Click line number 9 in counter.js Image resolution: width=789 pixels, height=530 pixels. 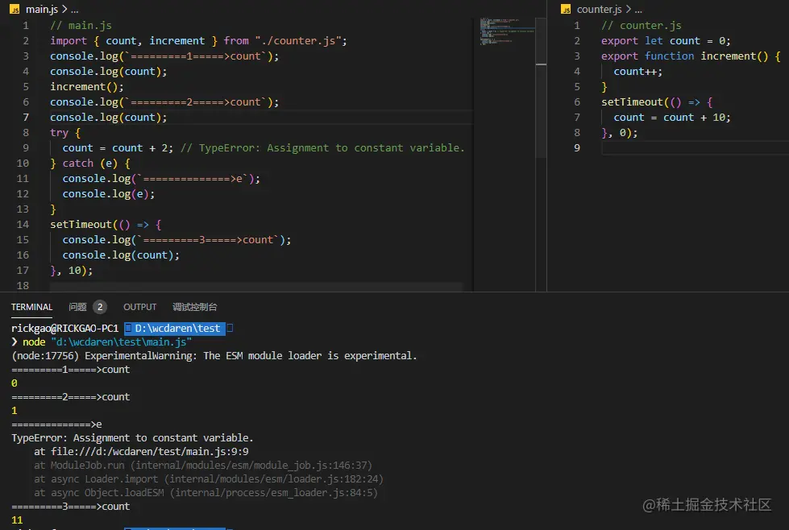point(577,148)
